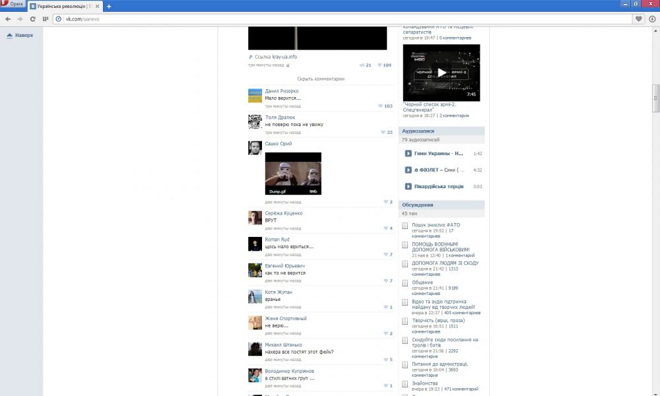Open Данил Ризорко's profile name

point(282,91)
